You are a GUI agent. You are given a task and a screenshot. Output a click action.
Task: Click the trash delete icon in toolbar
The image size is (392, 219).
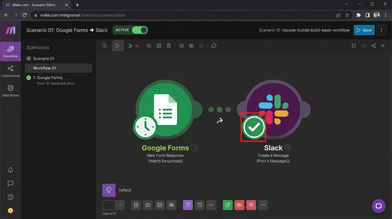(x=169, y=46)
